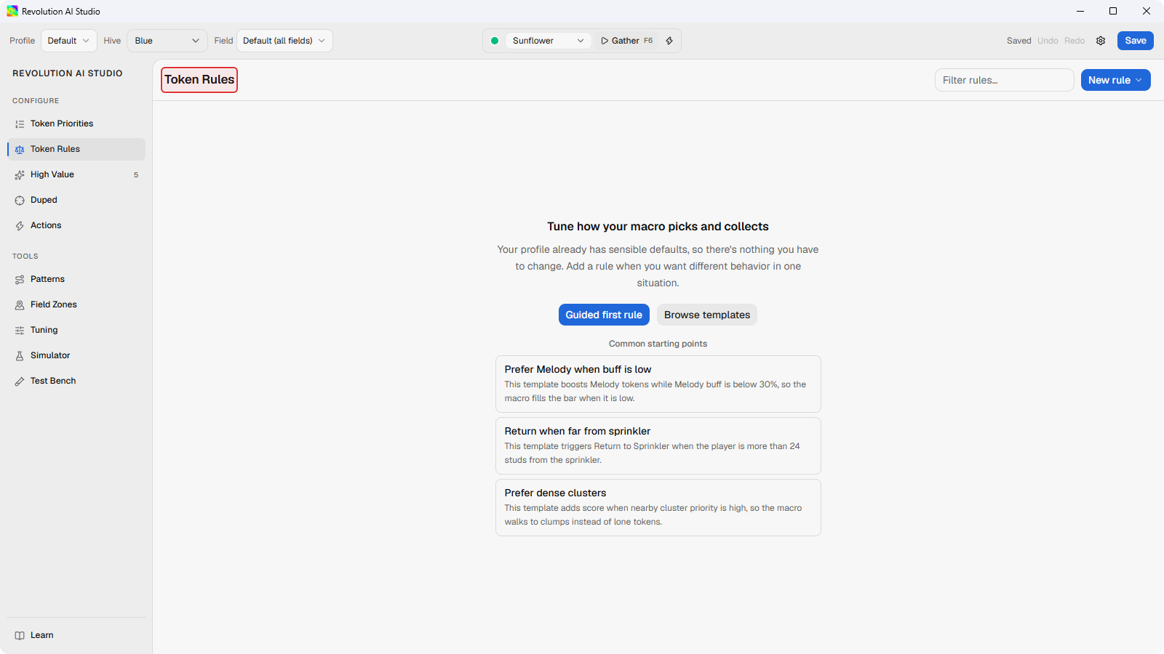1164x654 pixels.
Task: Start the Guided first rule
Action: pyautogui.click(x=604, y=315)
